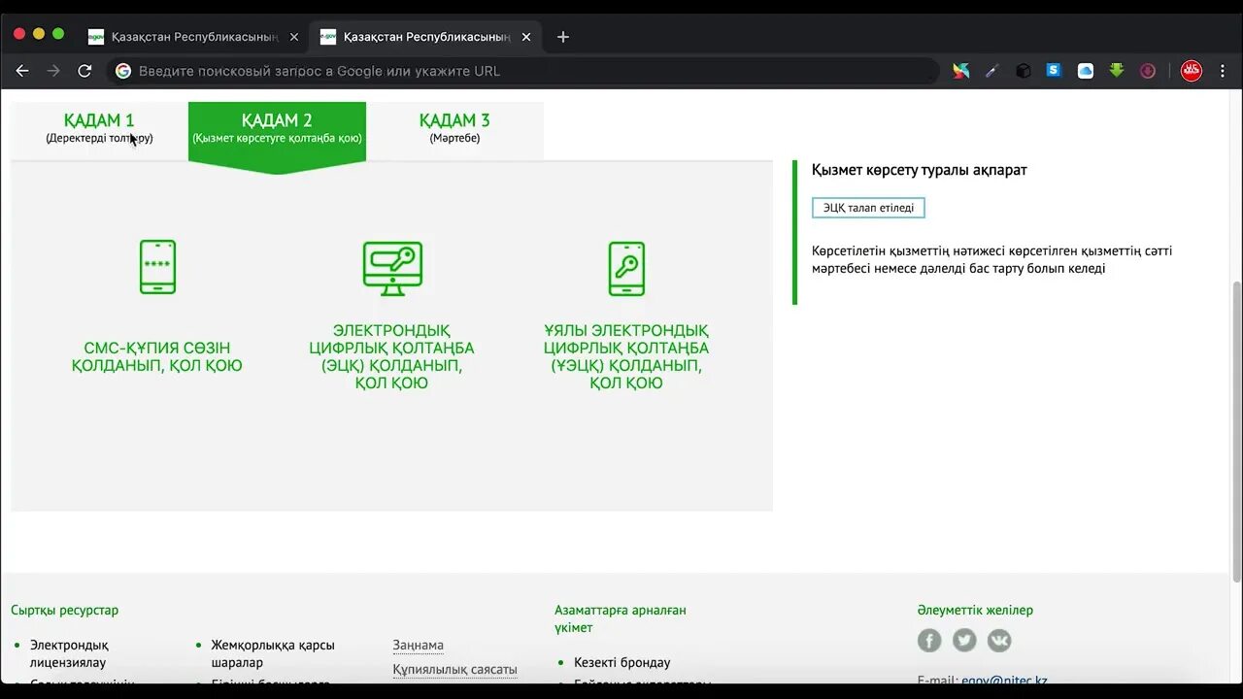Click the black cube extension icon

click(1023, 71)
